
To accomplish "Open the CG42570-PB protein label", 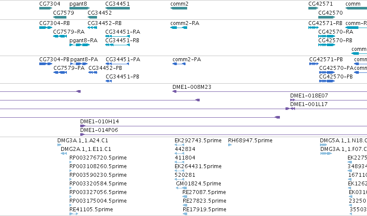I will (336, 76).
